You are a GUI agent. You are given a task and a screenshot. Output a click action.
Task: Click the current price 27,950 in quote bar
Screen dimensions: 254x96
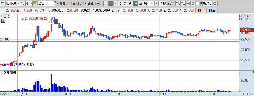[x=11, y=10]
